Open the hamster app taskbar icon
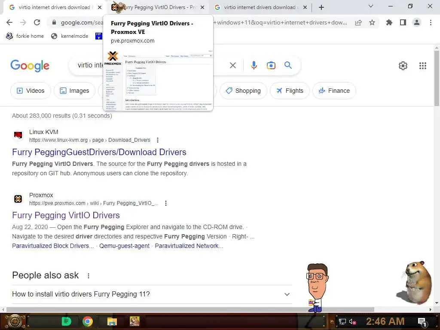 (x=134, y=321)
